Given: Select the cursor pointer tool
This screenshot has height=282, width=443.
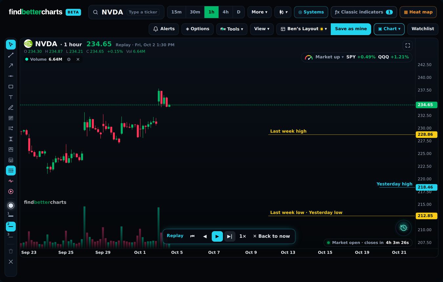Looking at the screenshot, I should 11,45.
